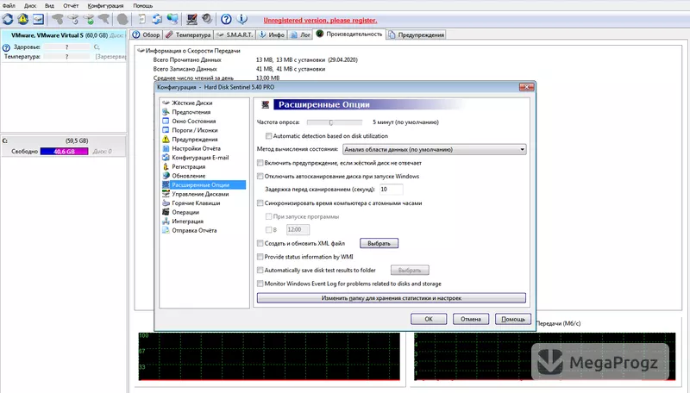Open Обновление configuration entry

click(188, 176)
